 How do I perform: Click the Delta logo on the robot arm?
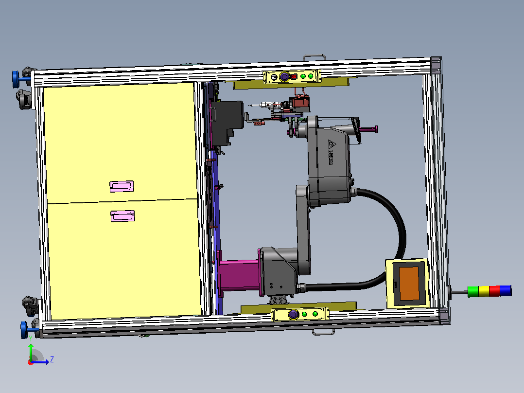point(331,152)
